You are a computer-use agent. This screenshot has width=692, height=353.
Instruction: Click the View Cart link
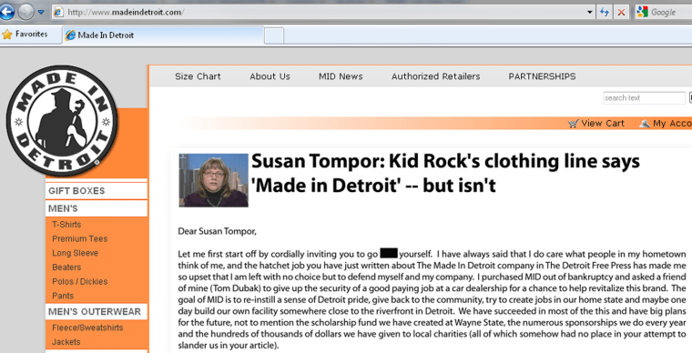pyautogui.click(x=603, y=124)
